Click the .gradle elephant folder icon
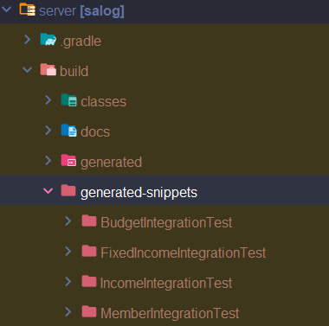This screenshot has height=326, width=329. pos(48,40)
